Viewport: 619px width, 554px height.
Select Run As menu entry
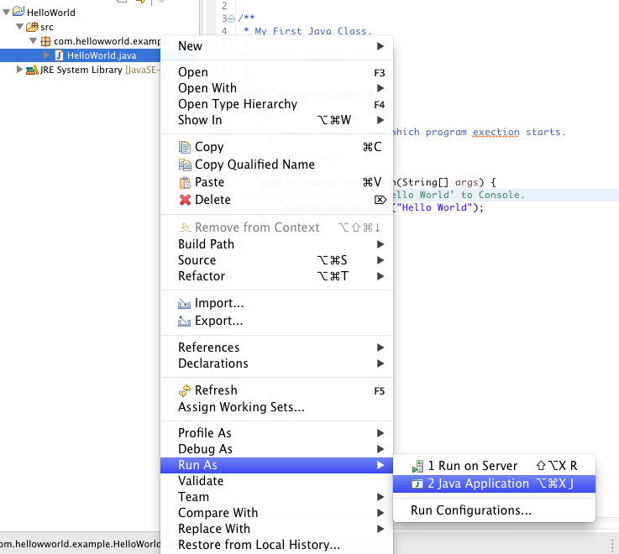276,465
